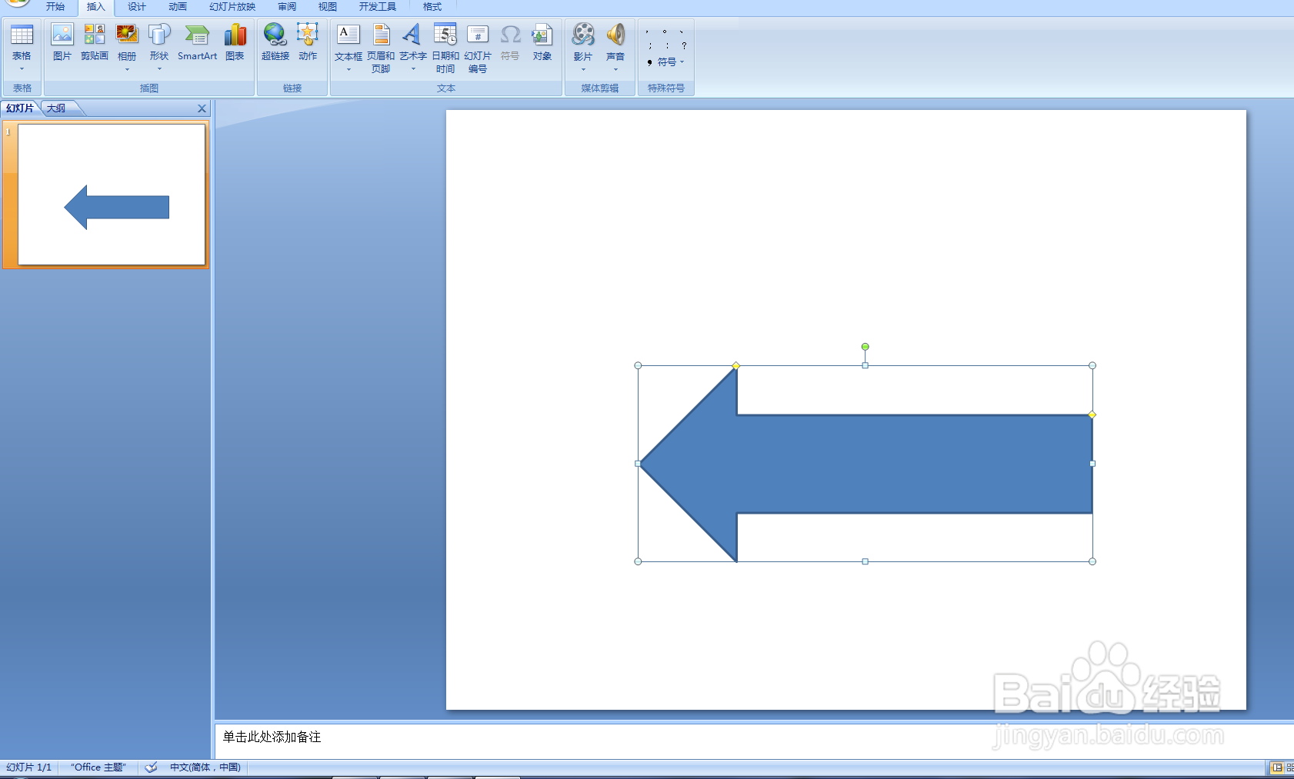The width and height of the screenshot is (1294, 779).
Task: Insert a 声音 sound clip
Action: [x=615, y=35]
